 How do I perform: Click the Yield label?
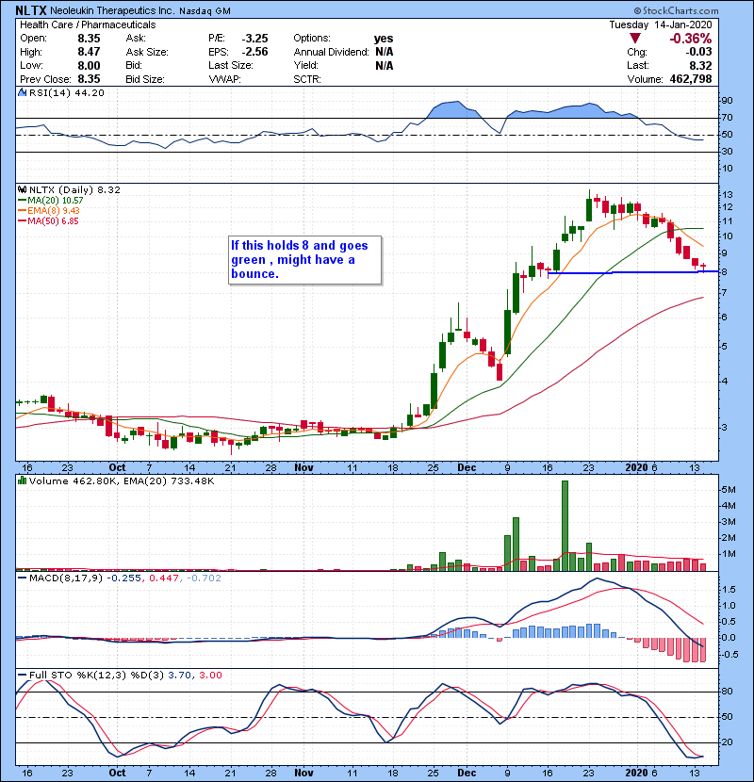tap(306, 65)
